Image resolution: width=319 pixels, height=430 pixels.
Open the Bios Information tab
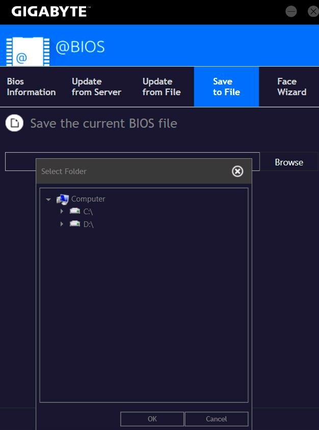coord(31,87)
